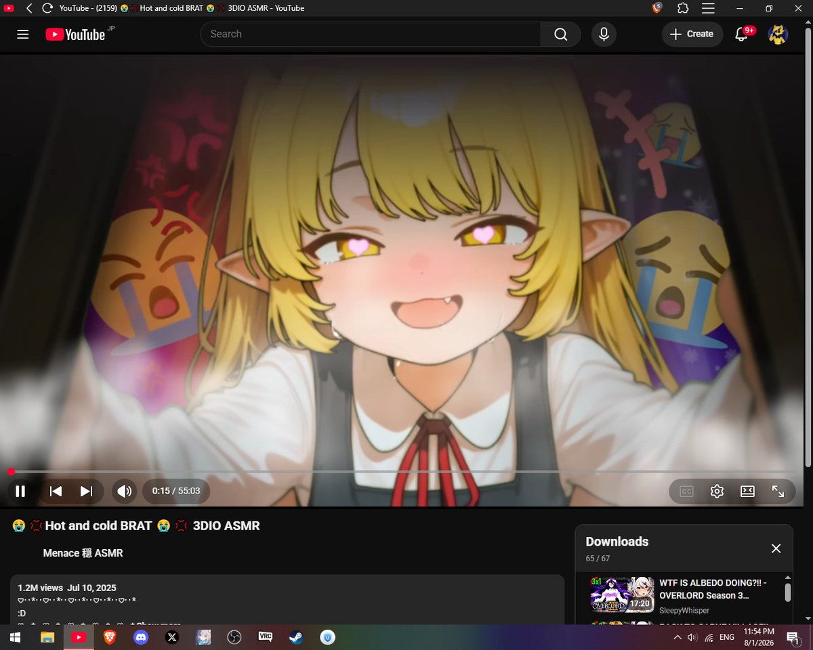Open the YouTube hamburger guide menu
The height and width of the screenshot is (650, 813).
click(x=22, y=34)
